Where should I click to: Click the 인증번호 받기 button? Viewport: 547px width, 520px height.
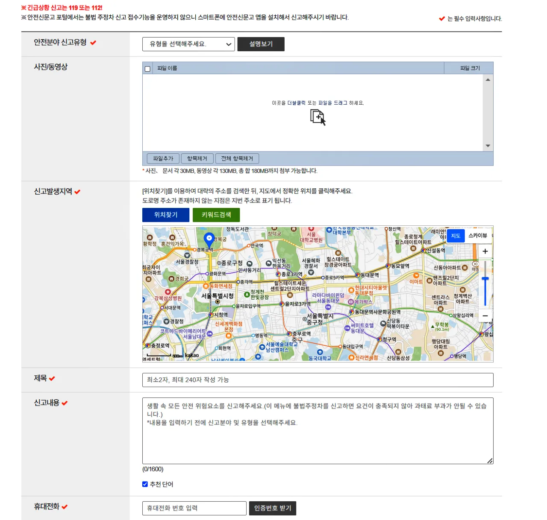273,508
